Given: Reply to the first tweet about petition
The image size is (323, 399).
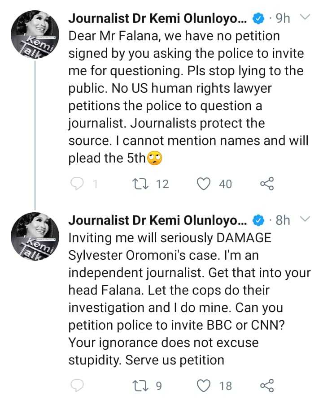Looking at the screenshot, I should point(79,184).
